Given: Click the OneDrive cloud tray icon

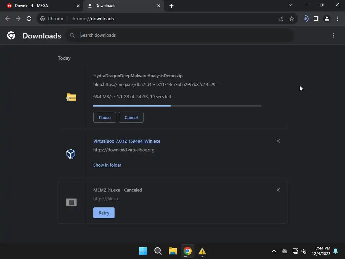Looking at the screenshot, I should point(285,251).
